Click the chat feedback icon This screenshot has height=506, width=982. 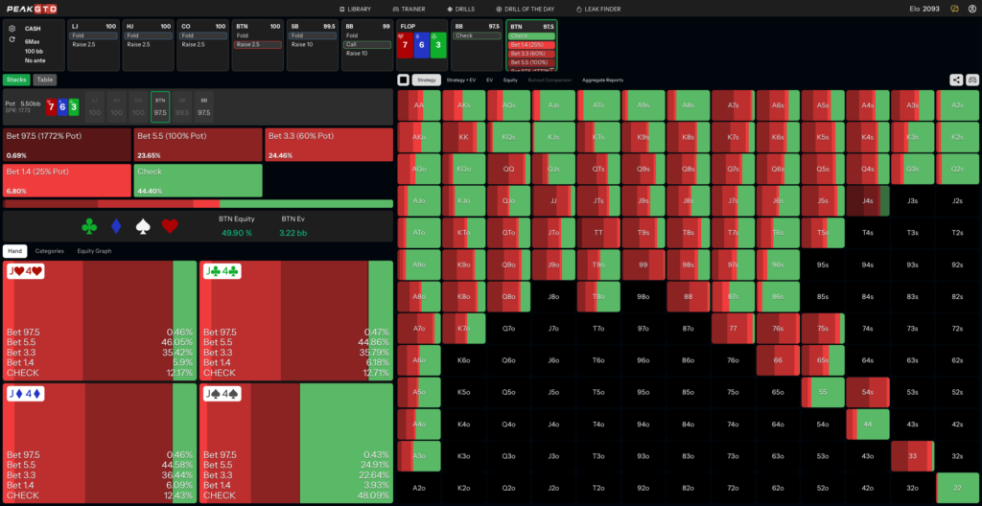(954, 9)
